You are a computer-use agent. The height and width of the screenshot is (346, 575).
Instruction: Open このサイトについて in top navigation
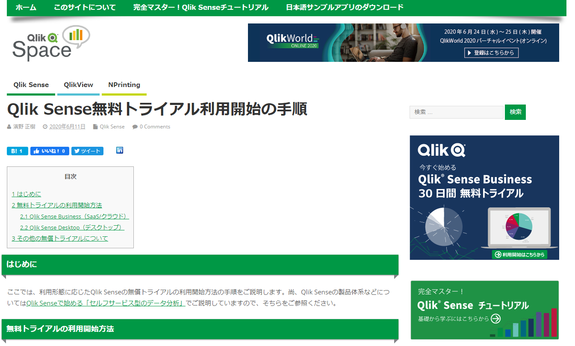[x=85, y=7]
